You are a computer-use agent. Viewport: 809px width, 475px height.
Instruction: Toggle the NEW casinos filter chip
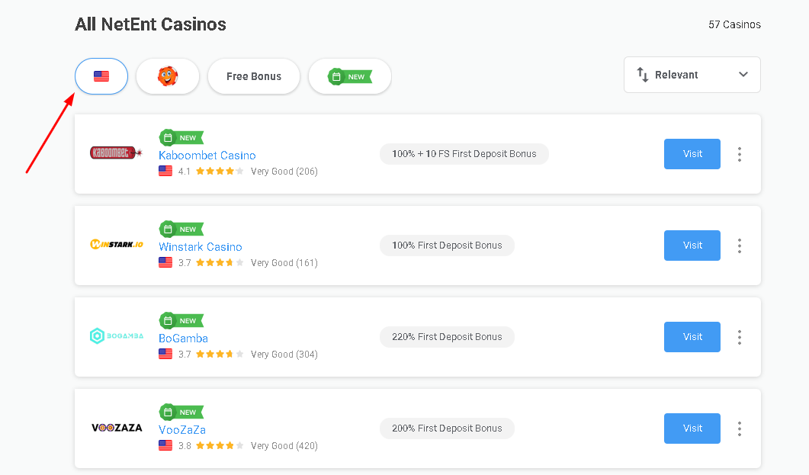pyautogui.click(x=350, y=76)
